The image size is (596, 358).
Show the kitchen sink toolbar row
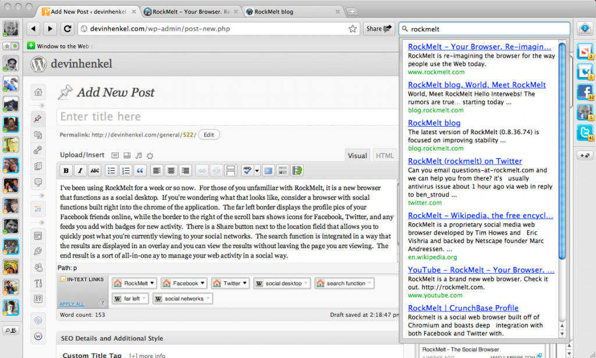283,170
